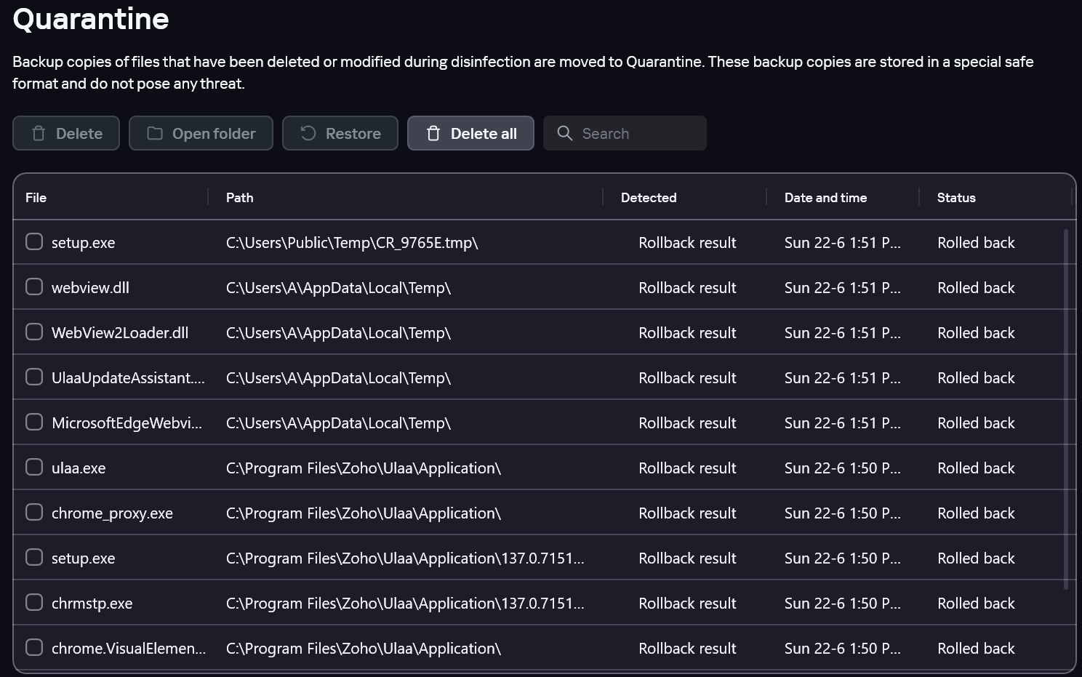The image size is (1082, 677).
Task: Select the WebView2Loader.dll checkbox
Action: tap(34, 332)
